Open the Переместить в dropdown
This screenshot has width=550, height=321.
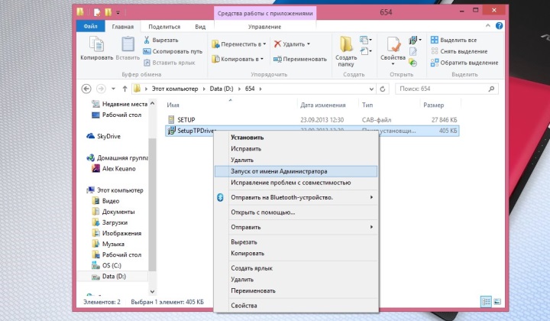(238, 44)
